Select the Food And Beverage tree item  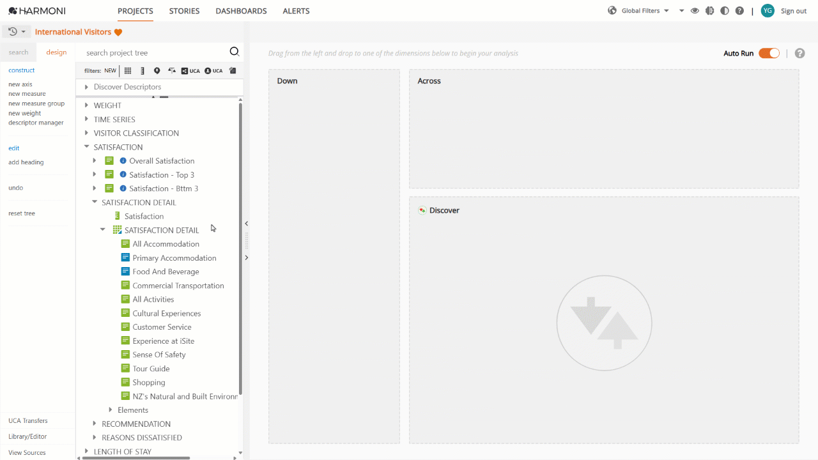click(x=166, y=272)
